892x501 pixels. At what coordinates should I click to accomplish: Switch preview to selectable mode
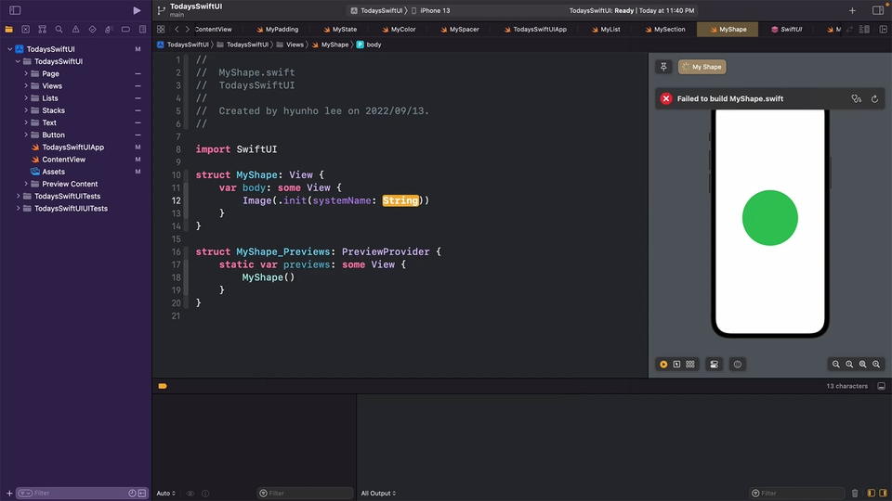click(x=676, y=364)
